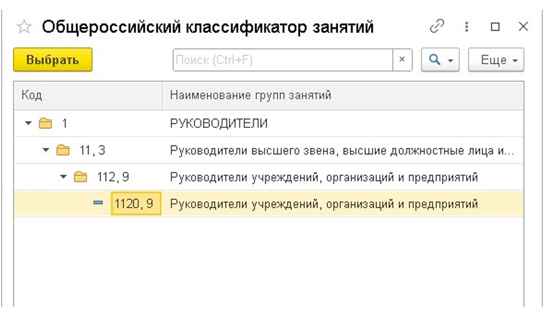Screen dimensions: 557x317
Task: Click the link chain icon
Action: tap(437, 26)
